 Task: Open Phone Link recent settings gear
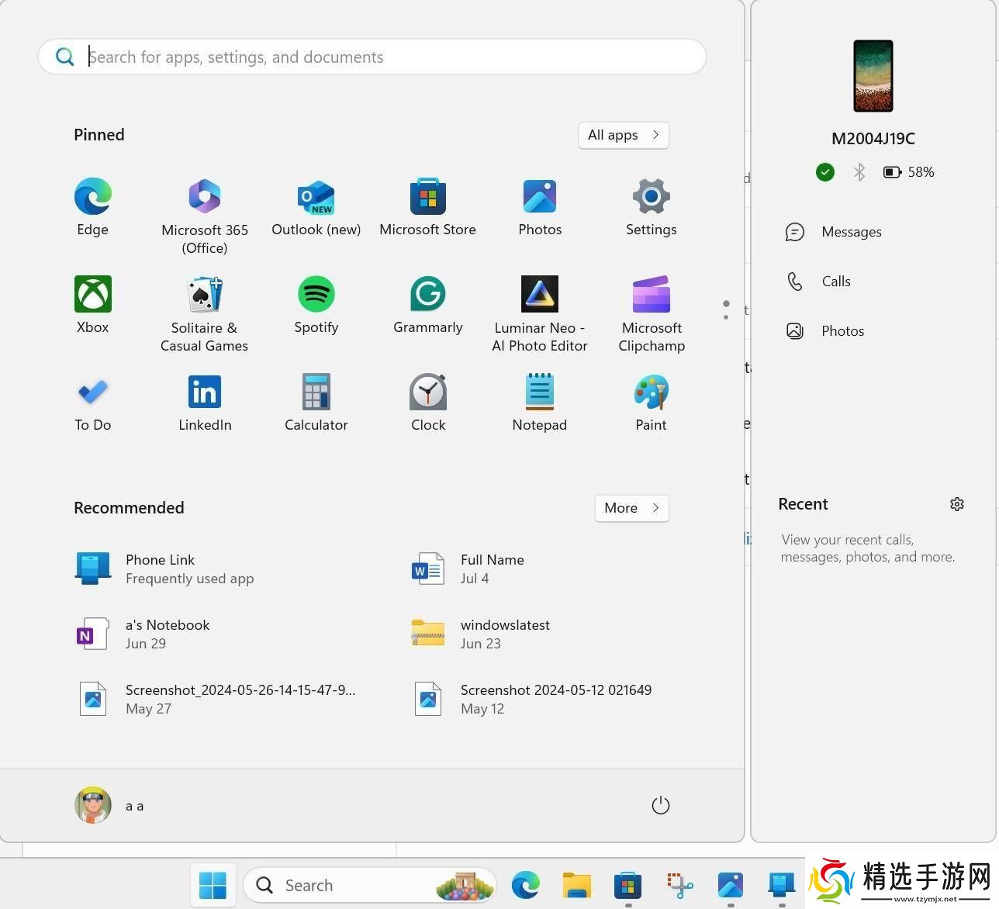957,504
